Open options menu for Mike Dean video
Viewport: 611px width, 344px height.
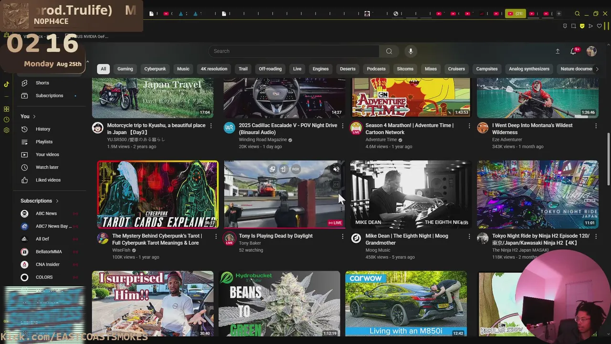[x=469, y=236]
